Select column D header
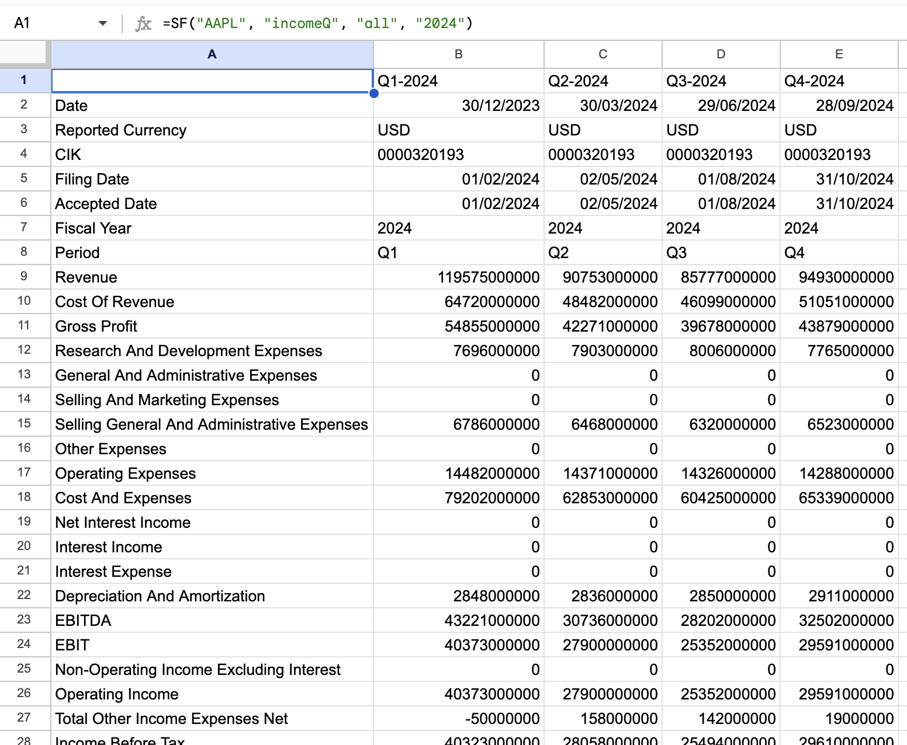This screenshot has height=745, width=907. pos(721,54)
